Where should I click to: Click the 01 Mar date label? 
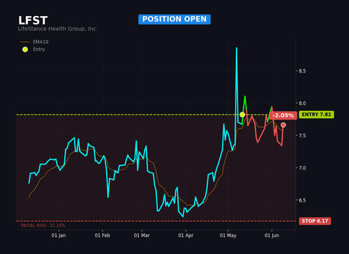[142, 235]
